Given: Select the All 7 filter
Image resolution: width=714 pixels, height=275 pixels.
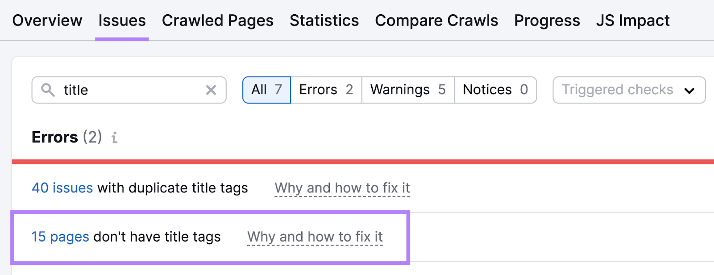Looking at the screenshot, I should 266,90.
